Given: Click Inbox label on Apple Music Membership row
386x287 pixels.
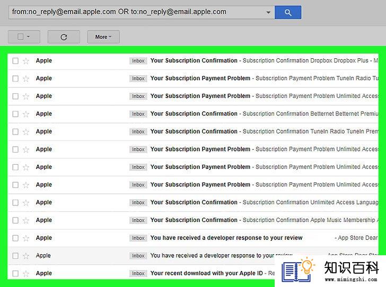Looking at the screenshot, I should [138, 220].
